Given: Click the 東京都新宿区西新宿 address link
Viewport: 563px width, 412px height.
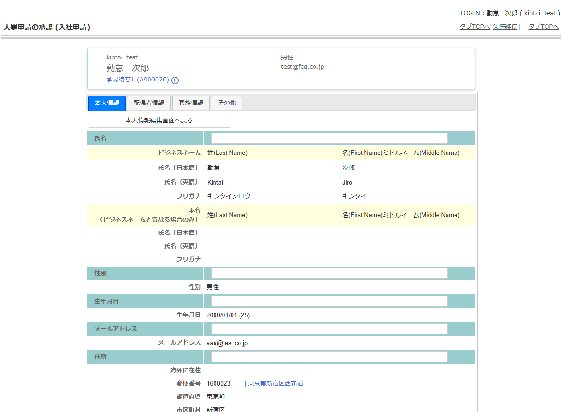Looking at the screenshot, I should [276, 384].
